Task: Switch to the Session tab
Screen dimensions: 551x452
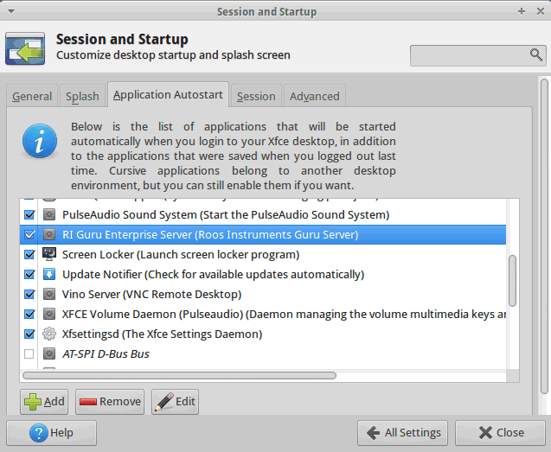Action: tap(256, 96)
